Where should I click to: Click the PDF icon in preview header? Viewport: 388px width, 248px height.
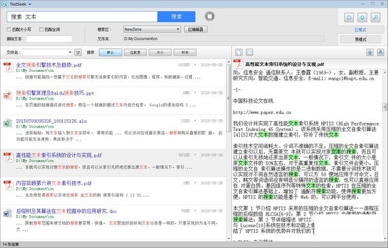[237, 64]
